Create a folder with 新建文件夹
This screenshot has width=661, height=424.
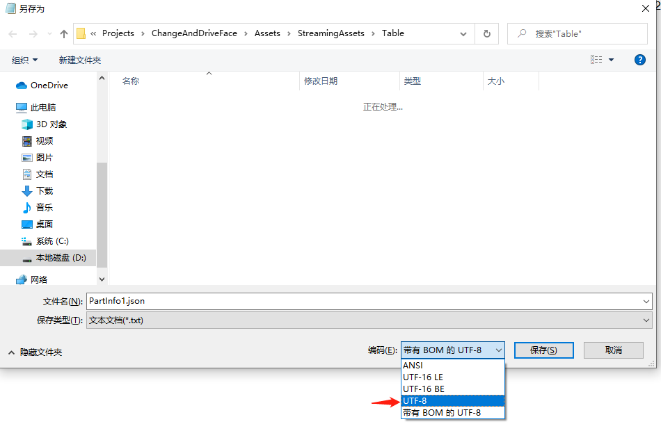click(80, 60)
